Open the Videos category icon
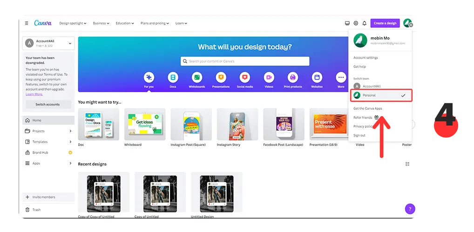This screenshot has height=232, width=474. 269,78
